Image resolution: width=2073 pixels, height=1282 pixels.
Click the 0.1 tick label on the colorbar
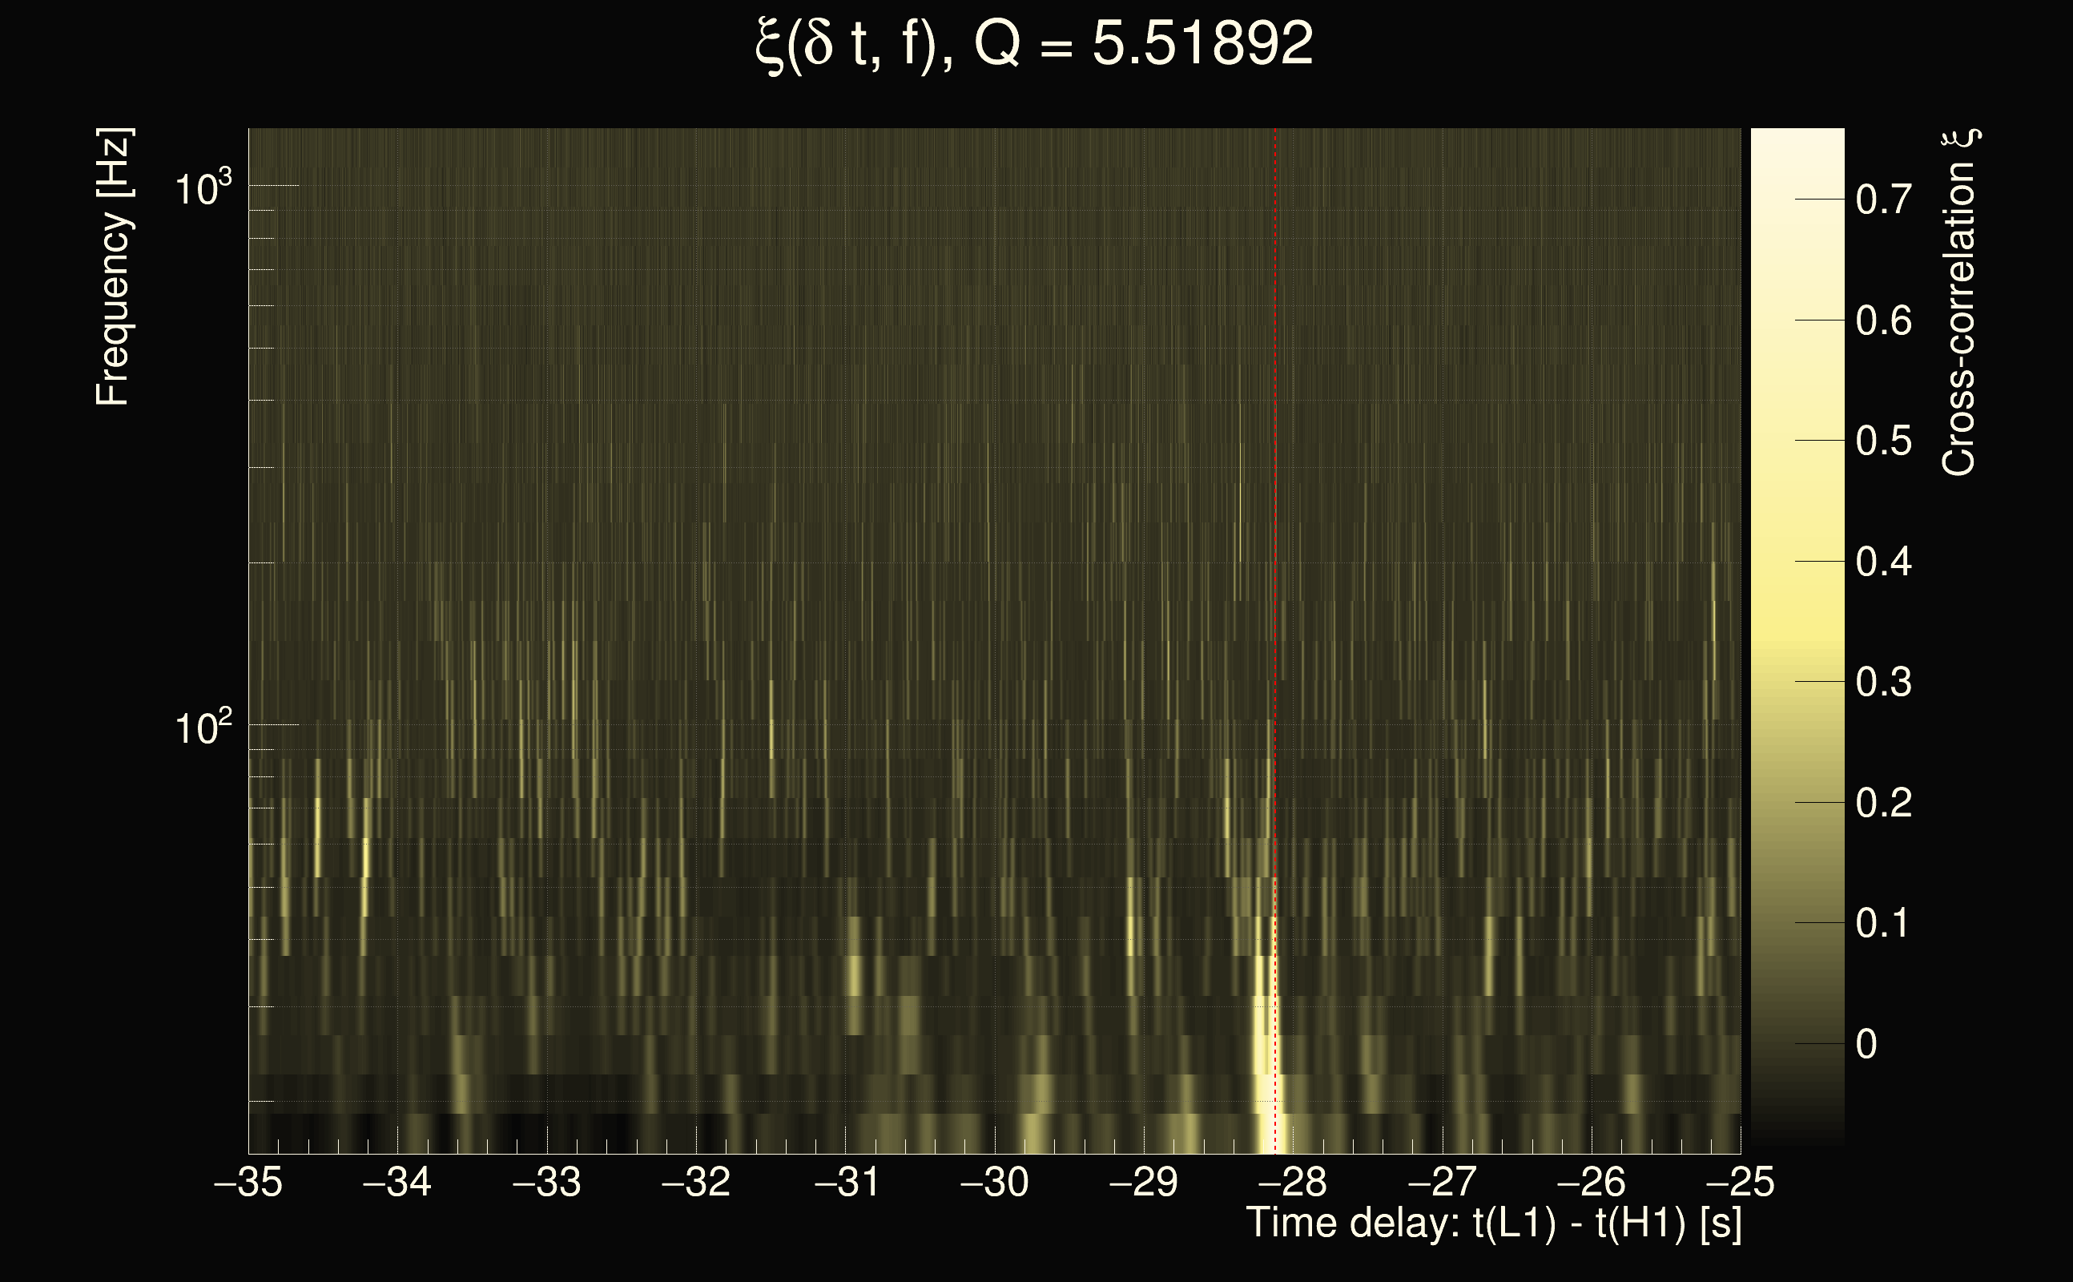point(1883,923)
